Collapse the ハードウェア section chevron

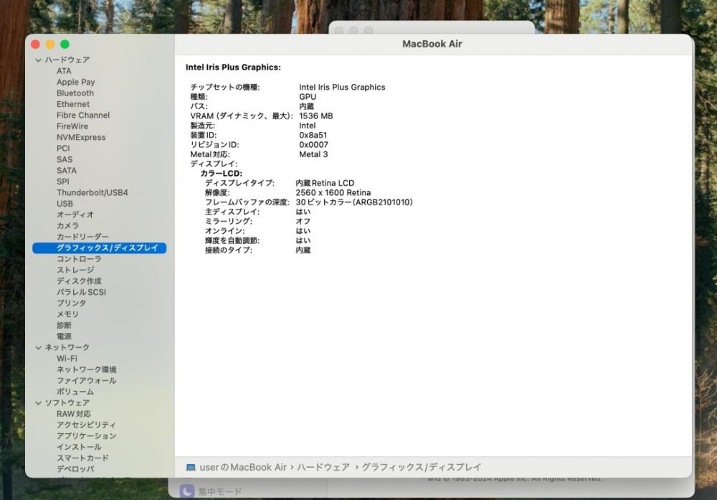[x=39, y=60]
